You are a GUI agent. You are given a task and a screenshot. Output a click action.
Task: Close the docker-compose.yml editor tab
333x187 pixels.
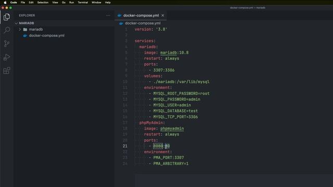click(x=163, y=16)
